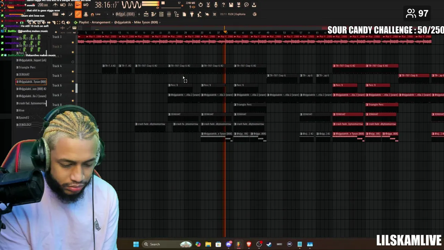Mute Track 2 via its LED
The height and width of the screenshot is (250, 444).
pos(73,52)
